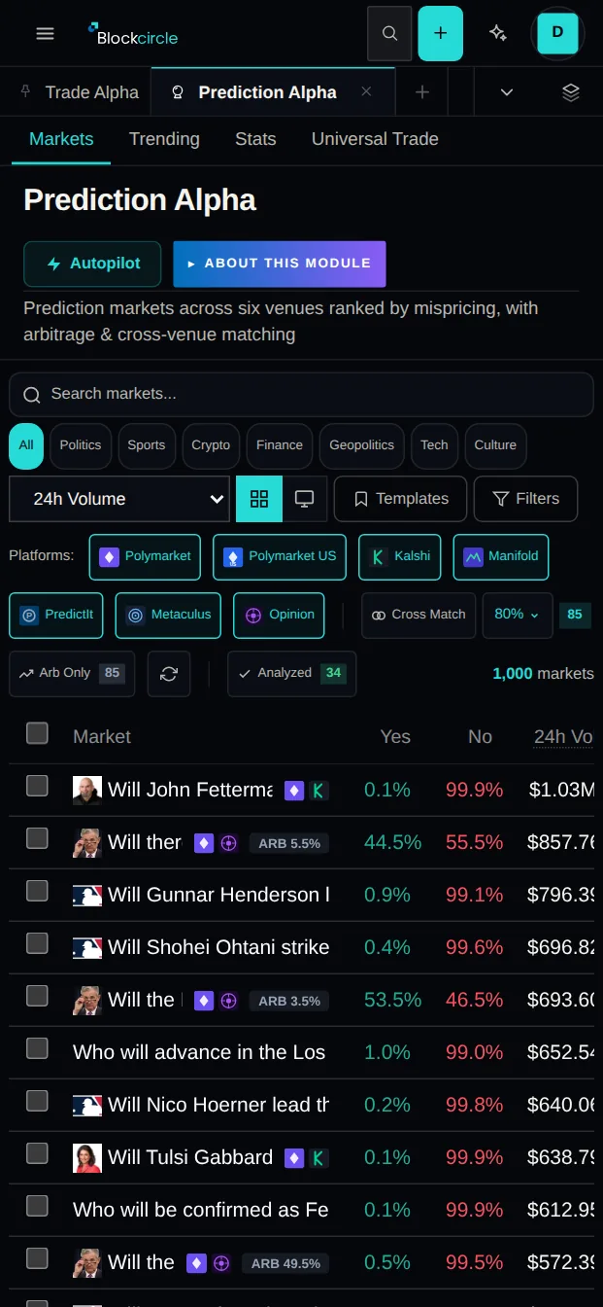
Task: Check the Tulsi Gabbard market row
Action: 37,1153
